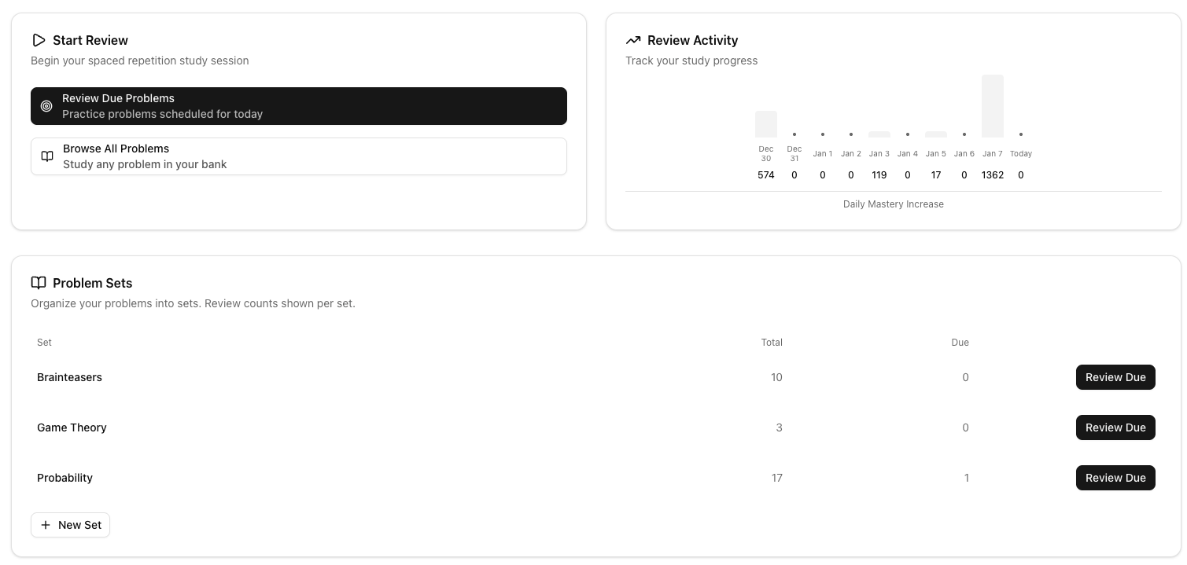Click the plus icon on the New Set button

(46, 525)
